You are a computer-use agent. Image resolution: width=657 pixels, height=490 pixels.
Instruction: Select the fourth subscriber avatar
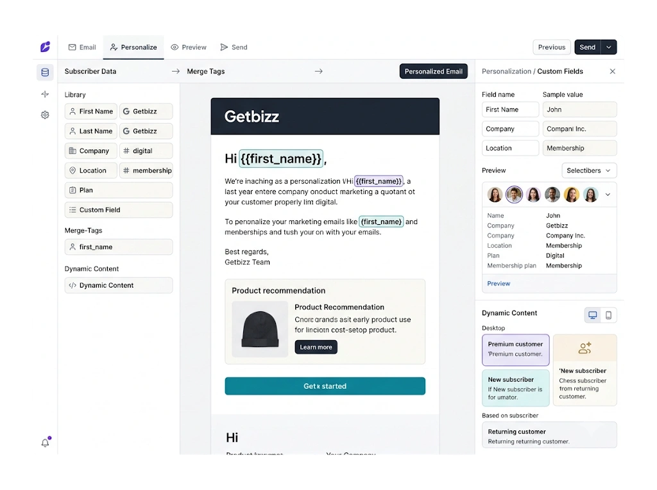point(552,195)
